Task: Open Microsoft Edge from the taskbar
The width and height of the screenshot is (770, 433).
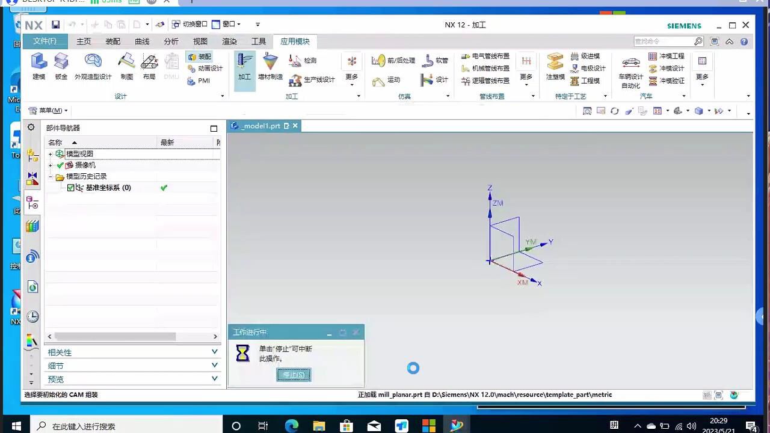Action: pyautogui.click(x=291, y=426)
